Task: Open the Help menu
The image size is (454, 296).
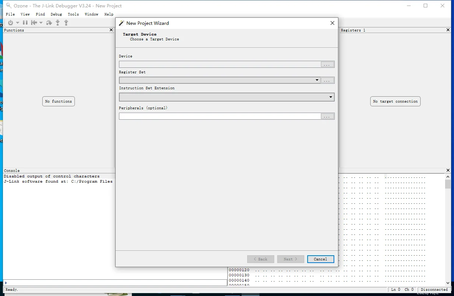Action: click(109, 14)
